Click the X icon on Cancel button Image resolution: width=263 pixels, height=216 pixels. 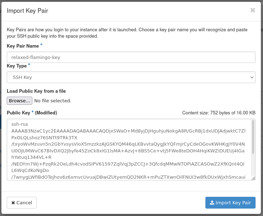point(13,203)
